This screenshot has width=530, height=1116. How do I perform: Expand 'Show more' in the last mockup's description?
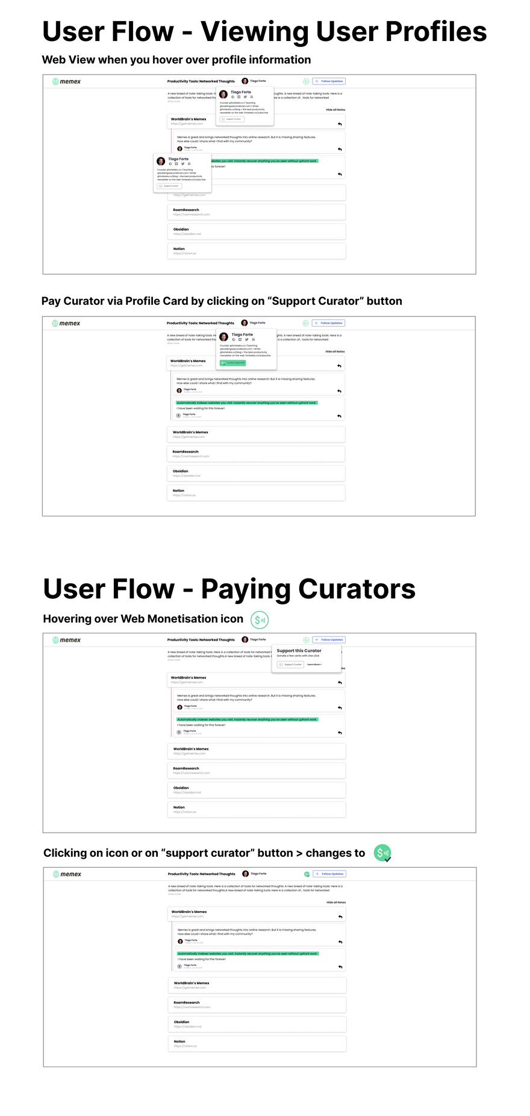click(175, 894)
